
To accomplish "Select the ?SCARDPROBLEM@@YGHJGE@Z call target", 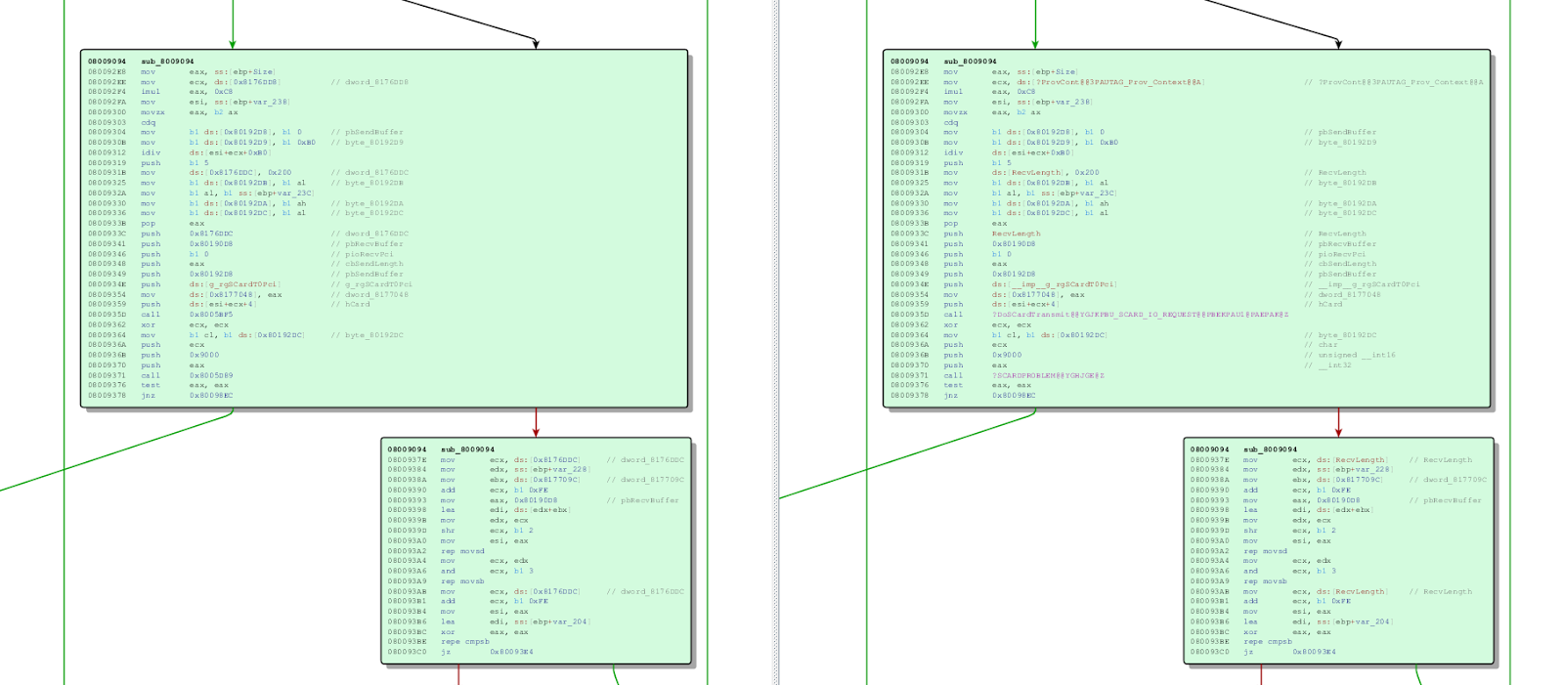I will pyautogui.click(x=1048, y=375).
